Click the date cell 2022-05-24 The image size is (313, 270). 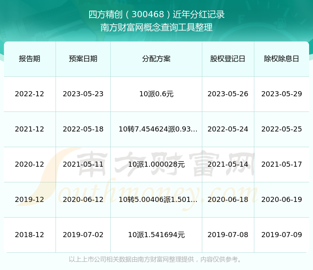tap(228, 129)
